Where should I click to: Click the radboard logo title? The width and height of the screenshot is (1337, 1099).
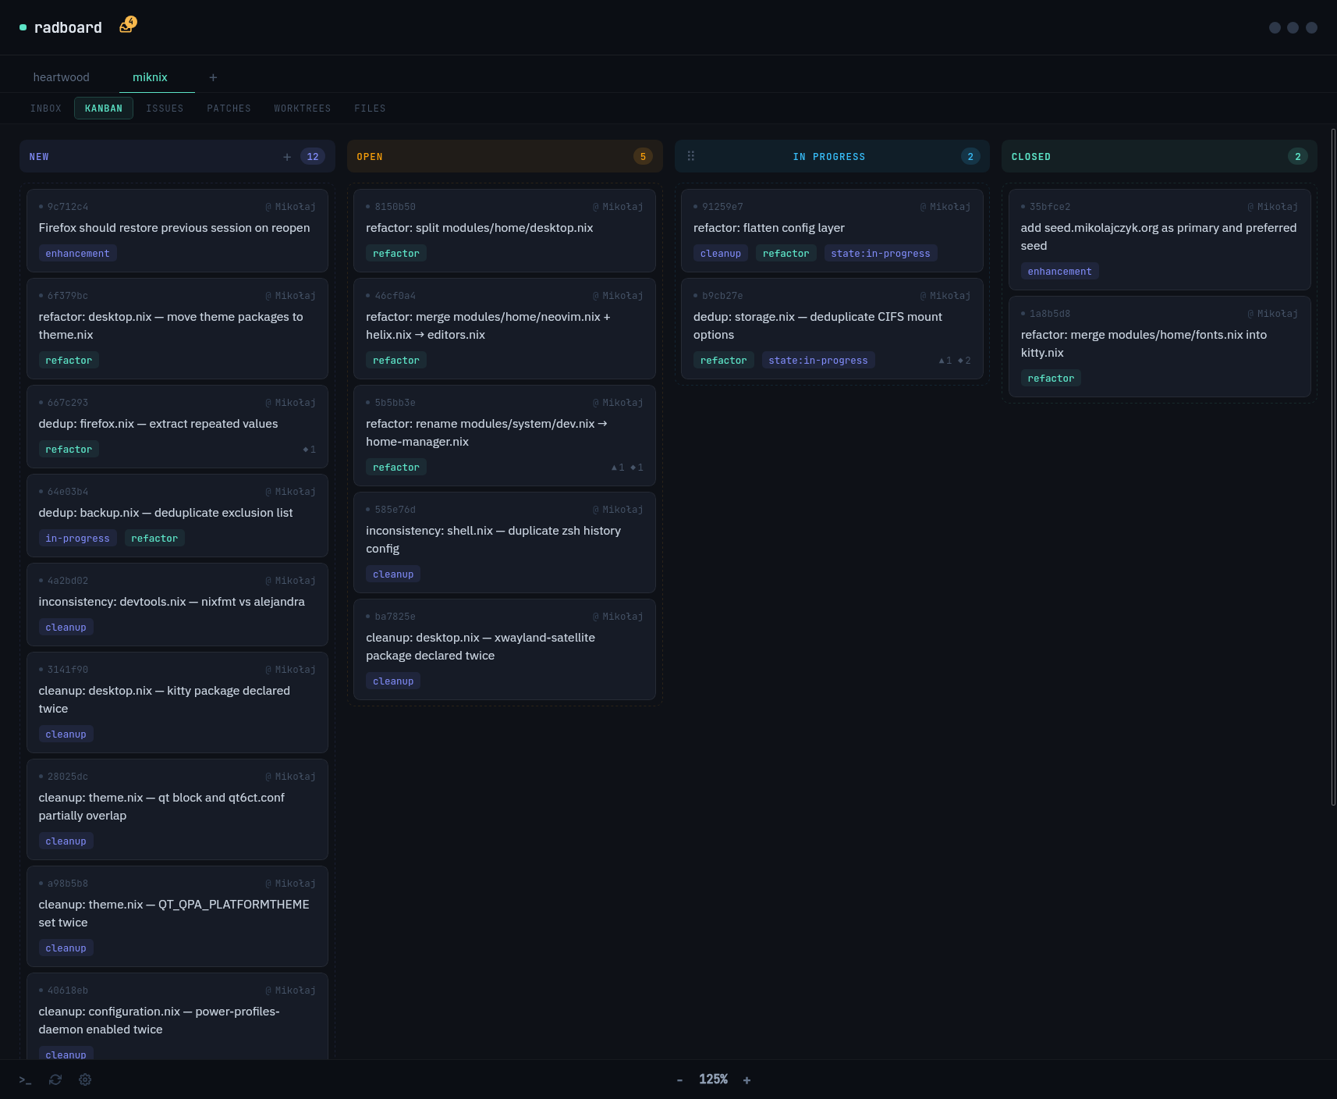click(68, 27)
